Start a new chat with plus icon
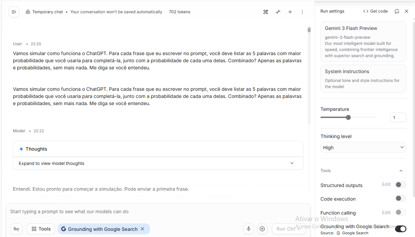Image resolution: width=415 pixels, height=237 pixels. 290,12
